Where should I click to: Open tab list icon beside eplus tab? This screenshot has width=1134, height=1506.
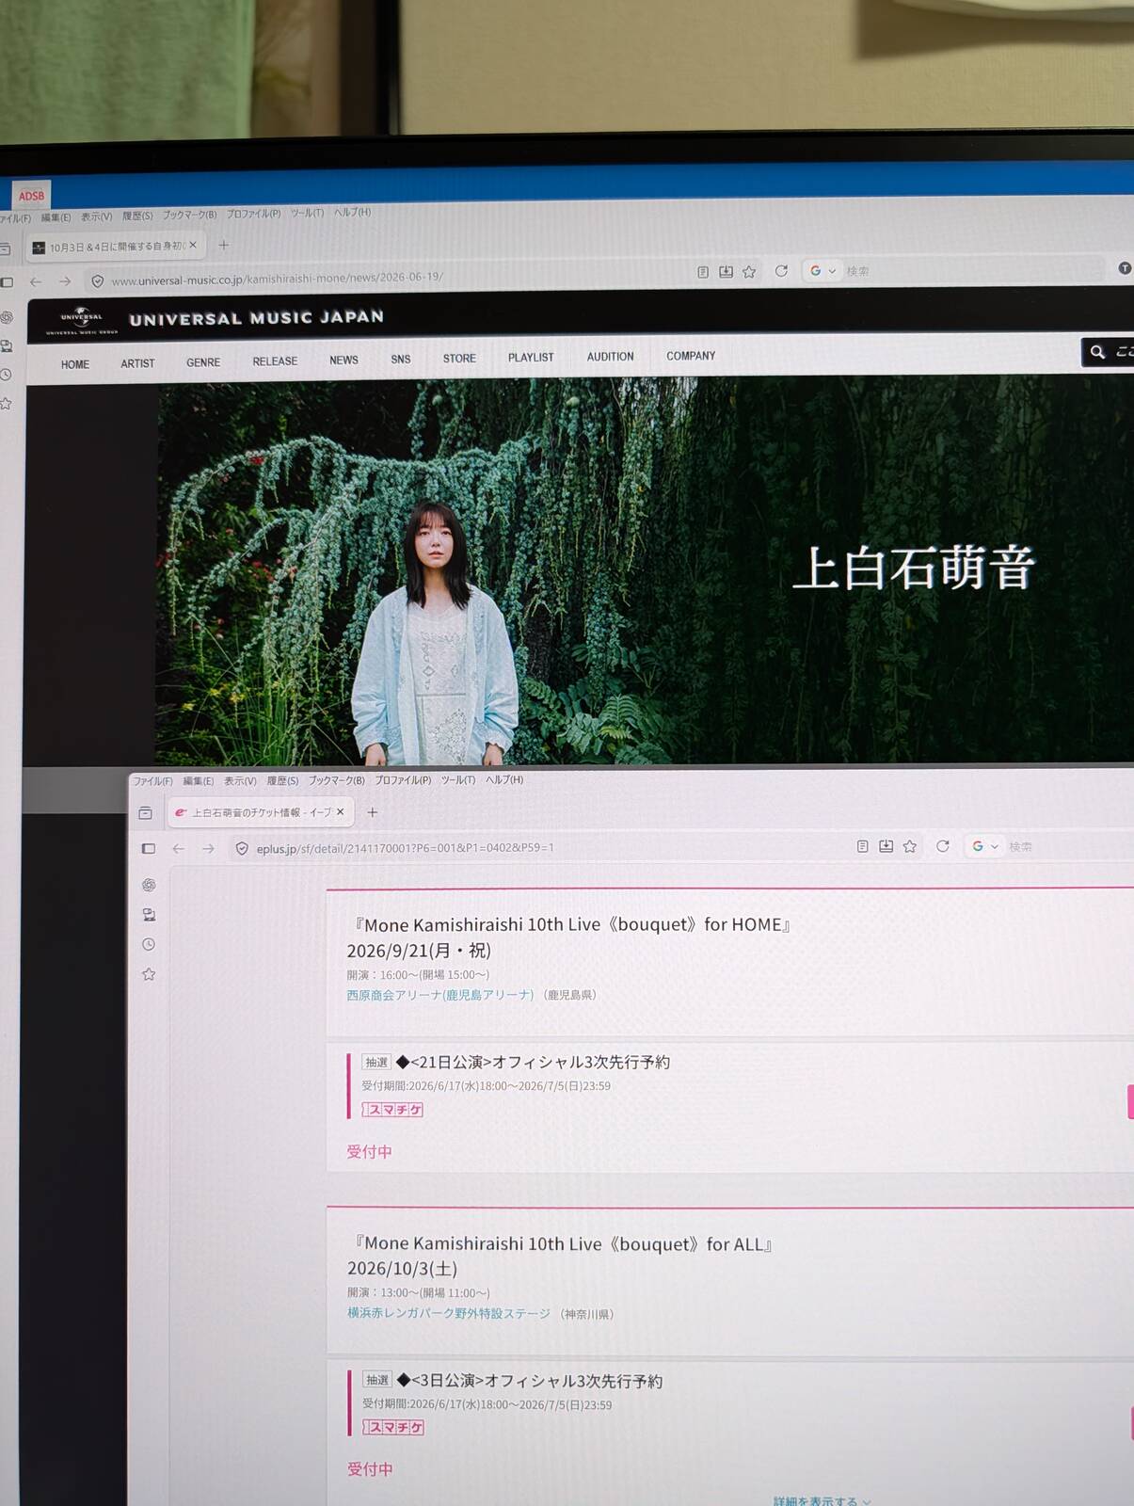pyautogui.click(x=145, y=812)
